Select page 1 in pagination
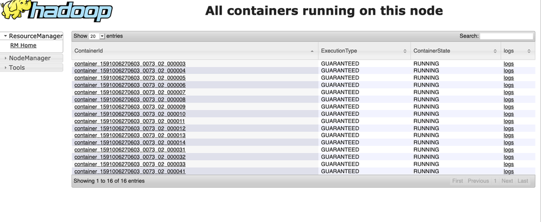Image resolution: width=541 pixels, height=222 pixels. click(495, 181)
